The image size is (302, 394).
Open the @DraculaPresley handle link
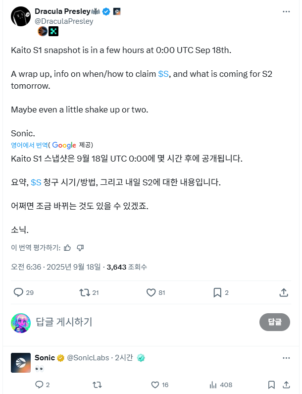coord(64,21)
